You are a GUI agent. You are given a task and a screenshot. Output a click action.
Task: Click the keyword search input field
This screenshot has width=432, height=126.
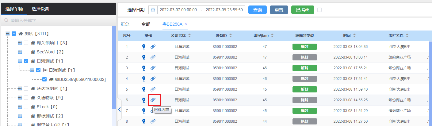[58, 20]
